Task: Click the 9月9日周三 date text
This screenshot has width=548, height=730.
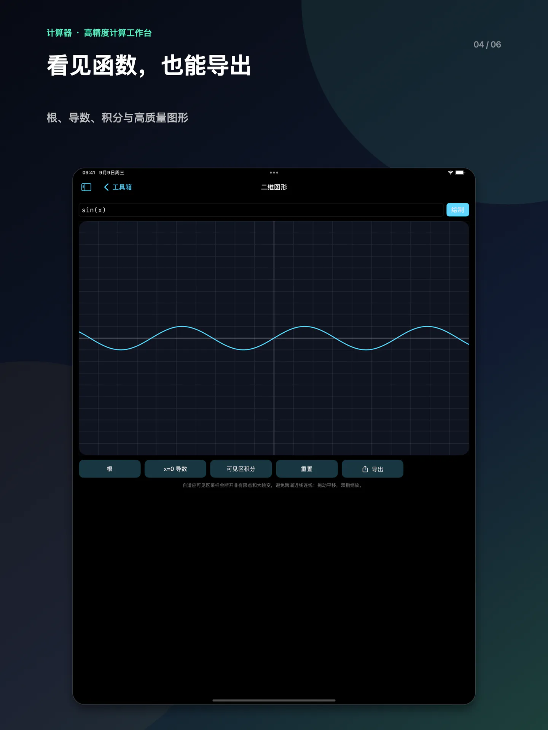Action: tap(112, 173)
